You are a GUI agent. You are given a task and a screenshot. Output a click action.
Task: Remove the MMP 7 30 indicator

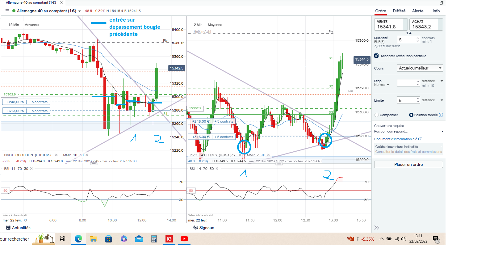click(x=268, y=155)
